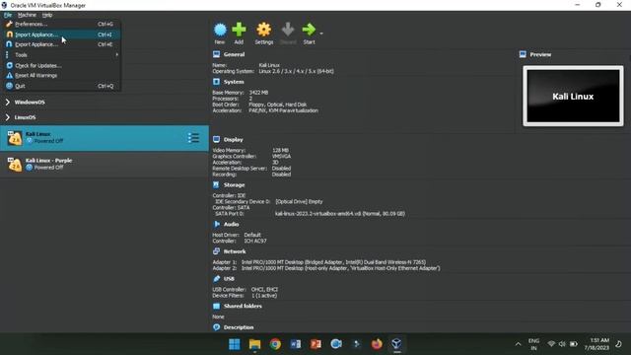Open the Start button dropdown arrow
This screenshot has width=631, height=355.
321,34
